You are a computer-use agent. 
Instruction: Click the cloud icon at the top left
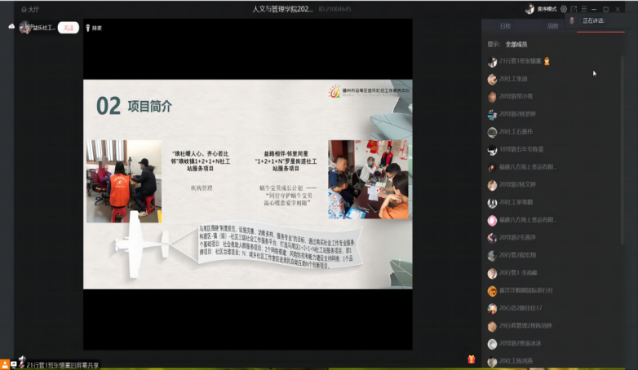coord(11,27)
